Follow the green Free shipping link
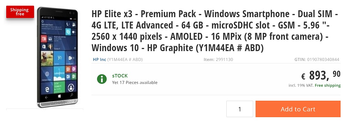This screenshot has width=344, height=124. pyautogui.click(x=328, y=85)
